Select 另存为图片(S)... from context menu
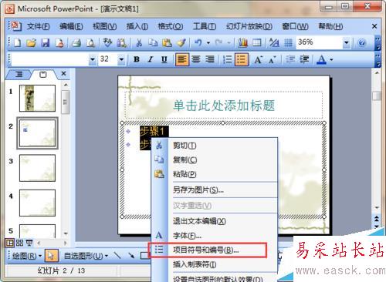Screen dimensions: 386x282 coord(214,190)
